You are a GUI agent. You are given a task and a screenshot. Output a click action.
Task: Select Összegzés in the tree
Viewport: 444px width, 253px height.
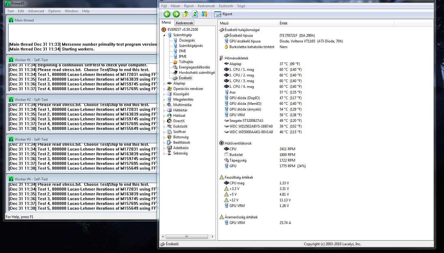click(x=187, y=40)
